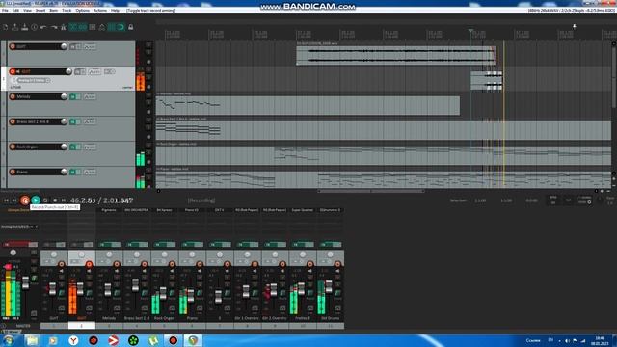Disarm recording on the second GUIT track
This screenshot has width=617, height=347.
[13, 71]
